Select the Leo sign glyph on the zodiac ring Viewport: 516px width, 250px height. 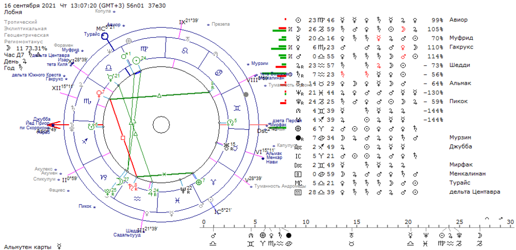pos(185,51)
